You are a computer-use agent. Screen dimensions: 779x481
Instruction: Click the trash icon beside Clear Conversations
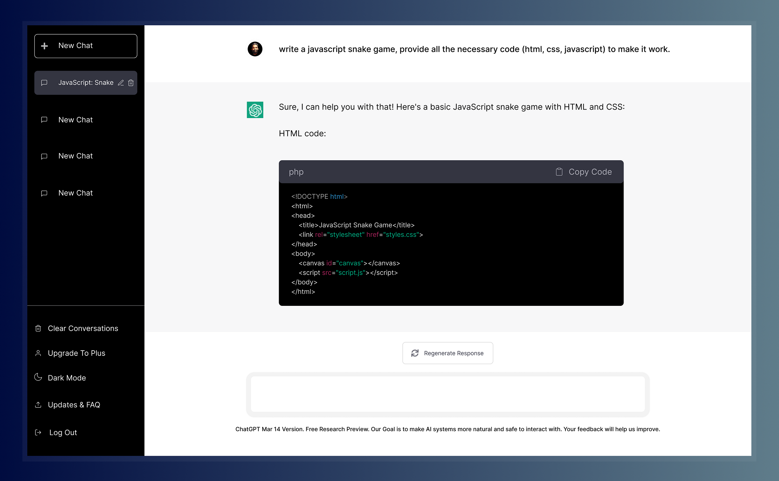coord(38,328)
